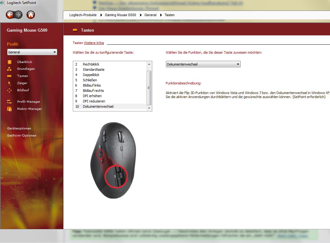The image size is (330, 243).
Task: Open the Tasten sidebar section
Action: pos(22,76)
